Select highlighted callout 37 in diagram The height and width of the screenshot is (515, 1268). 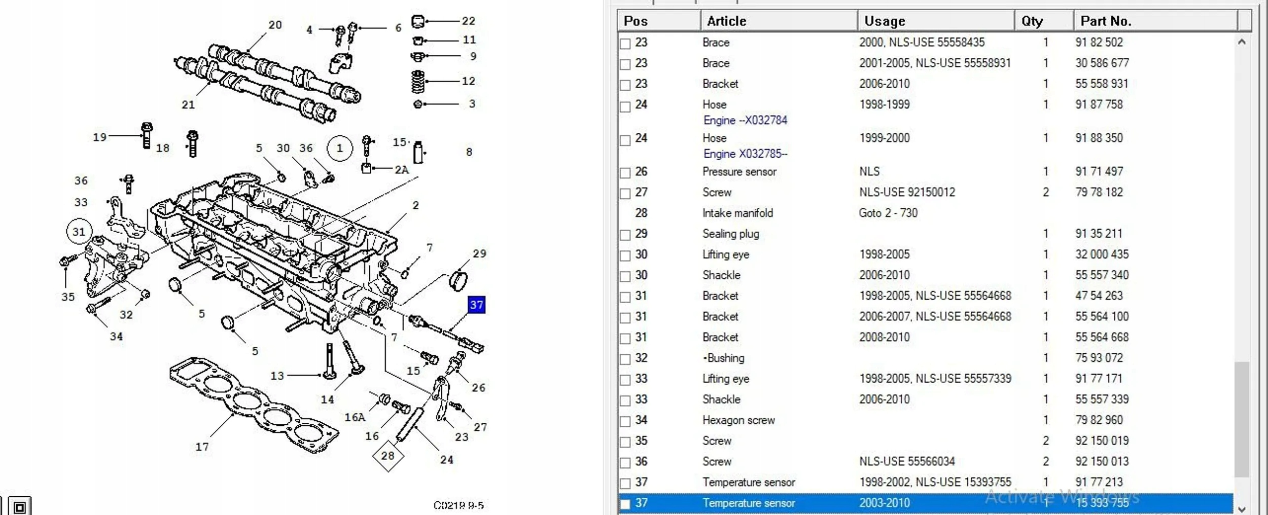pos(476,305)
